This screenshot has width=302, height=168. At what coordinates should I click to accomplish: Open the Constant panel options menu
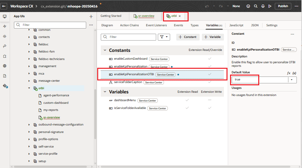tap(292, 34)
